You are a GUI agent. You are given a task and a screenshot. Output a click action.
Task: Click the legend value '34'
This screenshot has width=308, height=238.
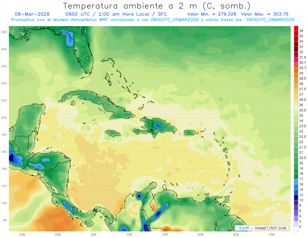point(301,41)
